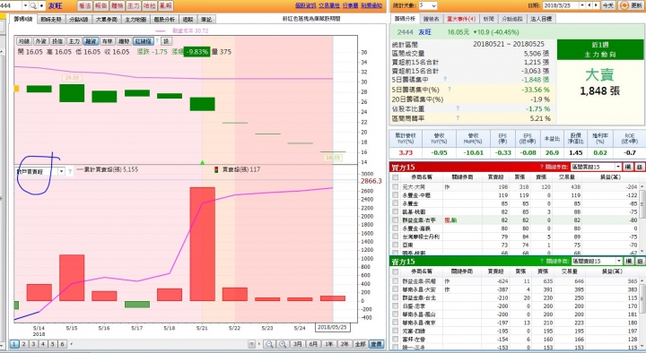Go to next date with right arrow

click(x=596, y=5)
